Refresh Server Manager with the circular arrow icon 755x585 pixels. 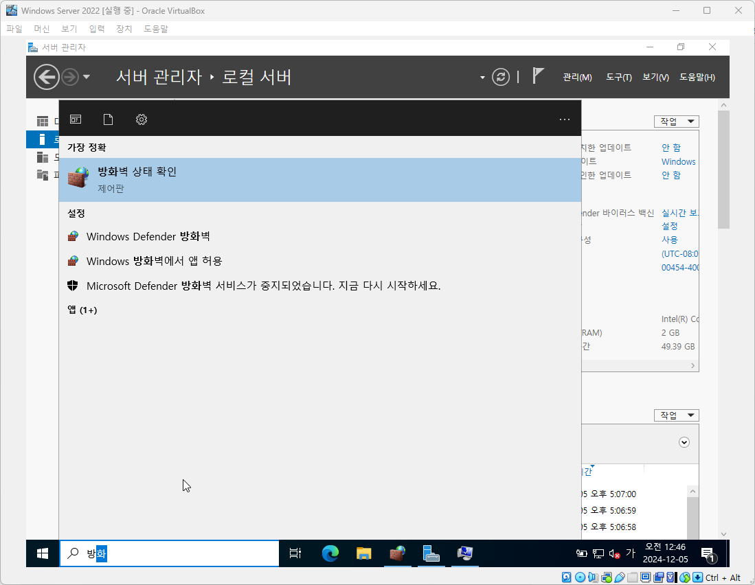coord(501,76)
